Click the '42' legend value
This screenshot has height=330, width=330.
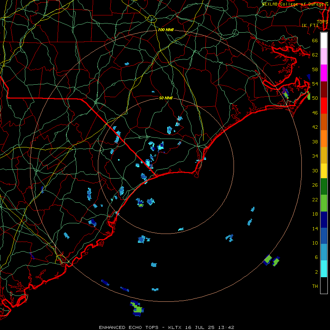(315, 127)
